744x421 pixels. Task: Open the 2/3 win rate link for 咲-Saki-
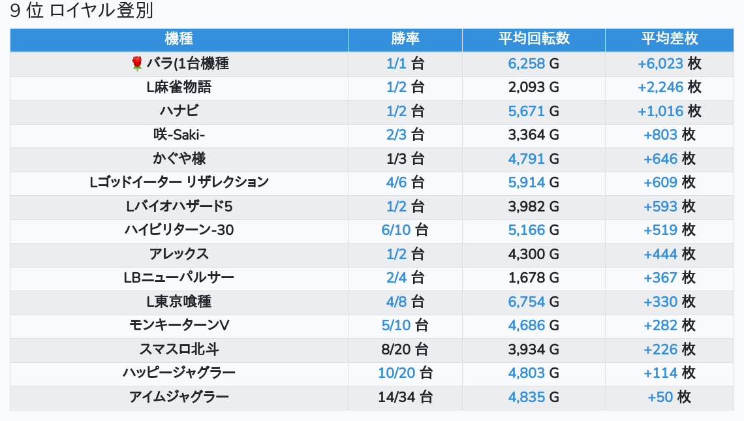click(x=397, y=135)
